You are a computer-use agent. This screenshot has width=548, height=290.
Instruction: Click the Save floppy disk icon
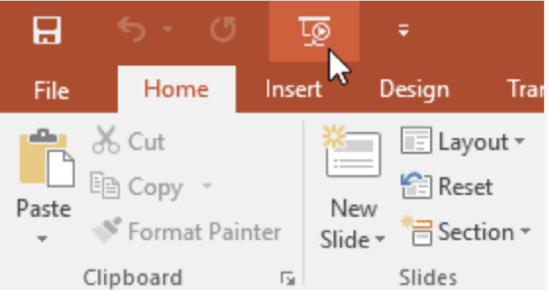[47, 30]
